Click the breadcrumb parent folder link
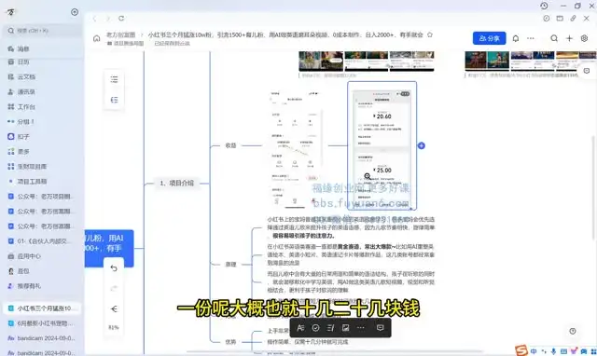The width and height of the screenshot is (597, 356). tap(121, 34)
